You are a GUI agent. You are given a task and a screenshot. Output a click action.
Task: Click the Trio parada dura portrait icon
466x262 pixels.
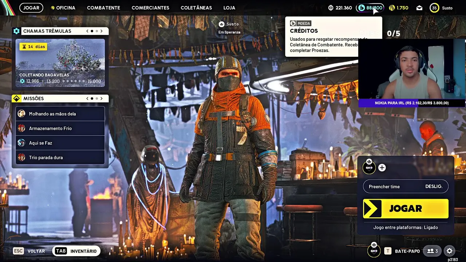tap(21, 157)
